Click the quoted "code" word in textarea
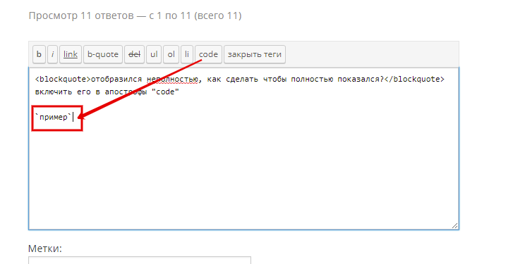Viewport: 525px width, 264px height. (165, 92)
